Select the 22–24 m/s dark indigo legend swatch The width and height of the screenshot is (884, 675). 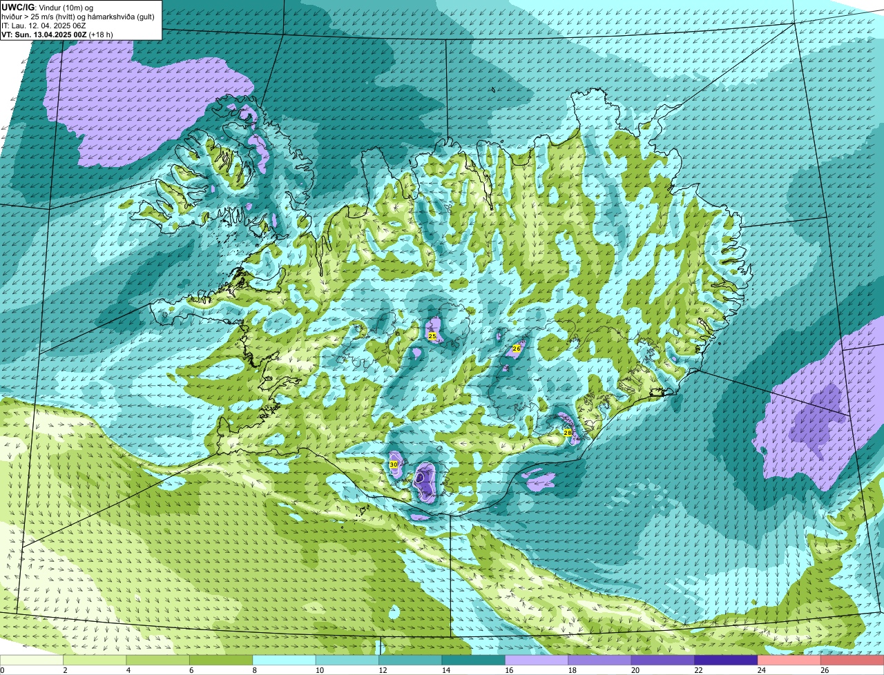[726, 660]
